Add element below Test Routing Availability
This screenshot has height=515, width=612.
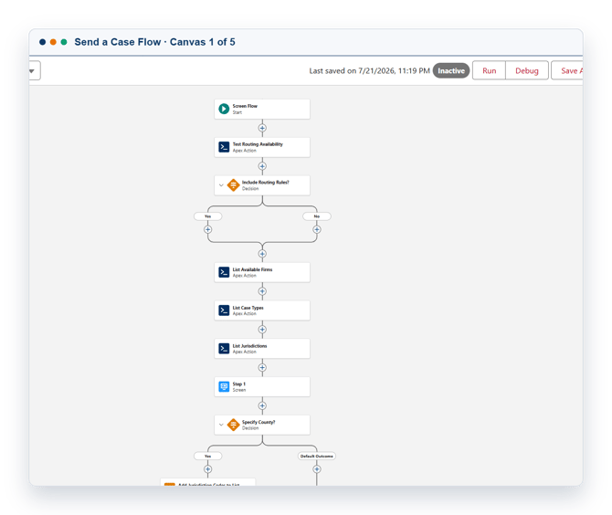click(262, 166)
